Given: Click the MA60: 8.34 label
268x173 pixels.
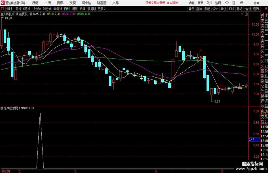Looking at the screenshot, I should pos(84,14).
